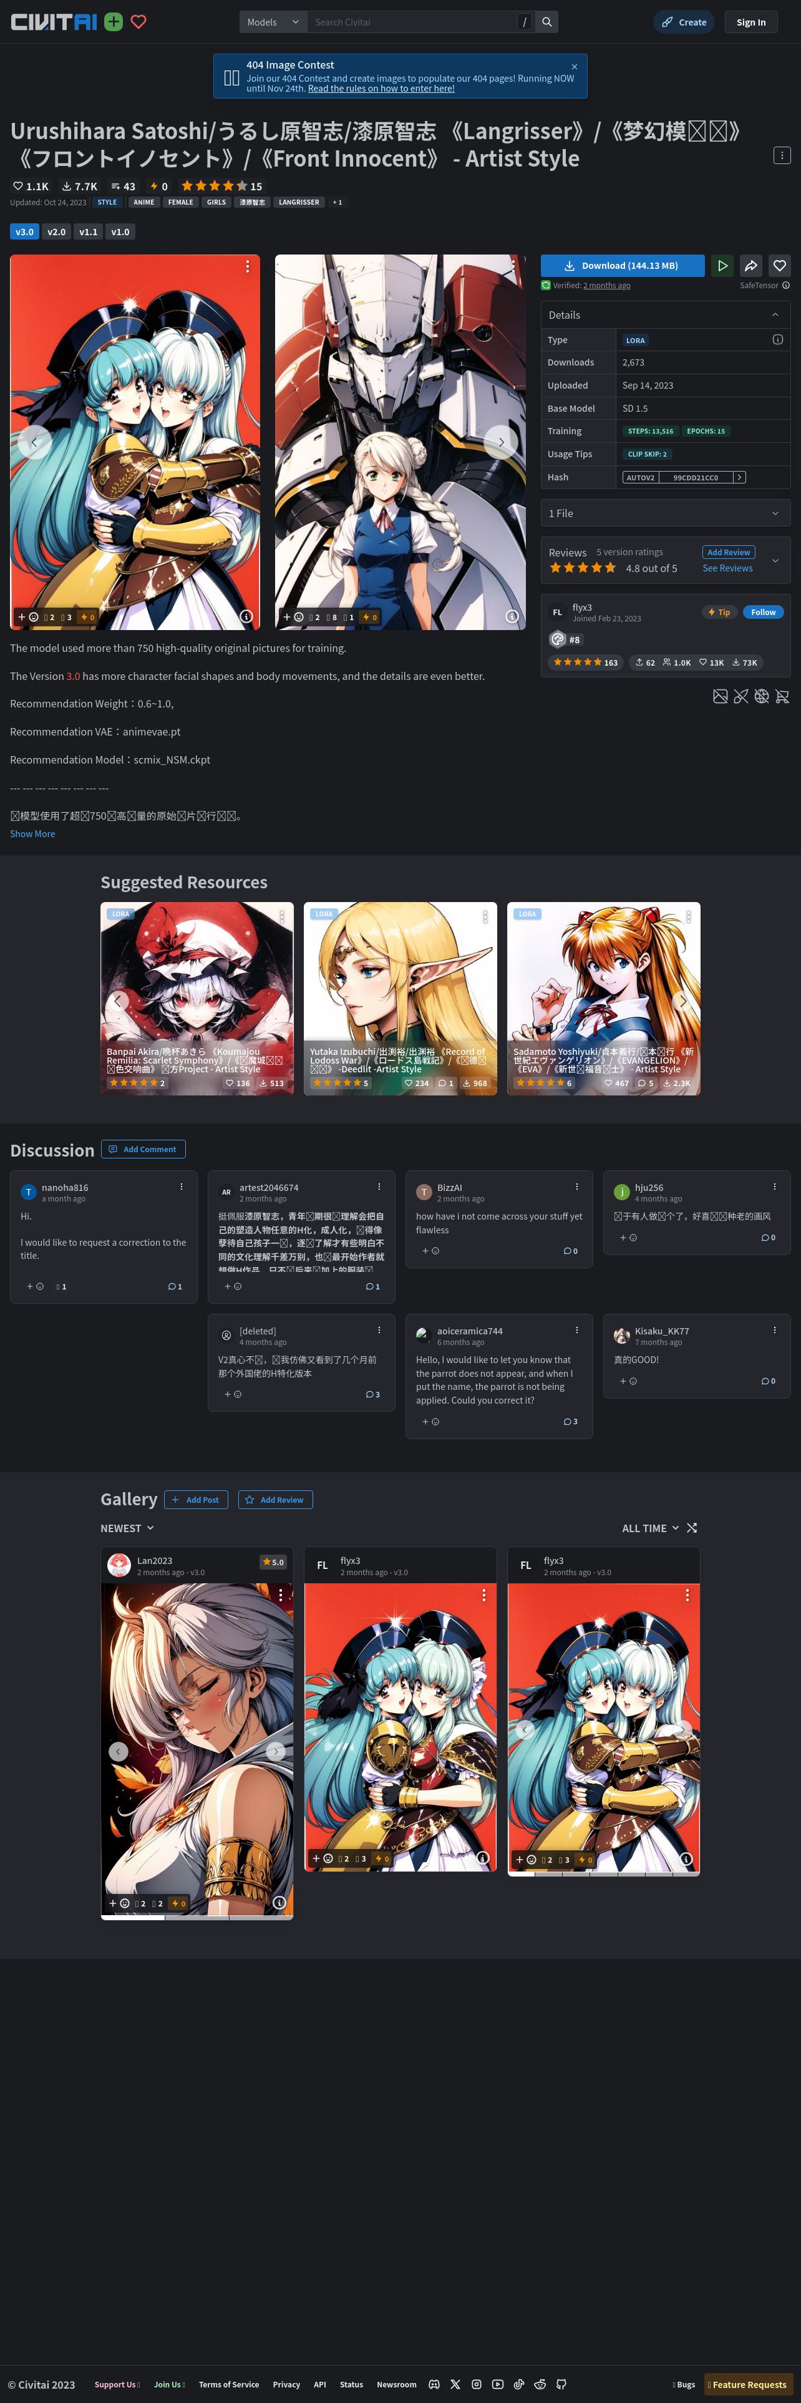Open the See Reviews link
This screenshot has width=801, height=2403.
tap(727, 568)
